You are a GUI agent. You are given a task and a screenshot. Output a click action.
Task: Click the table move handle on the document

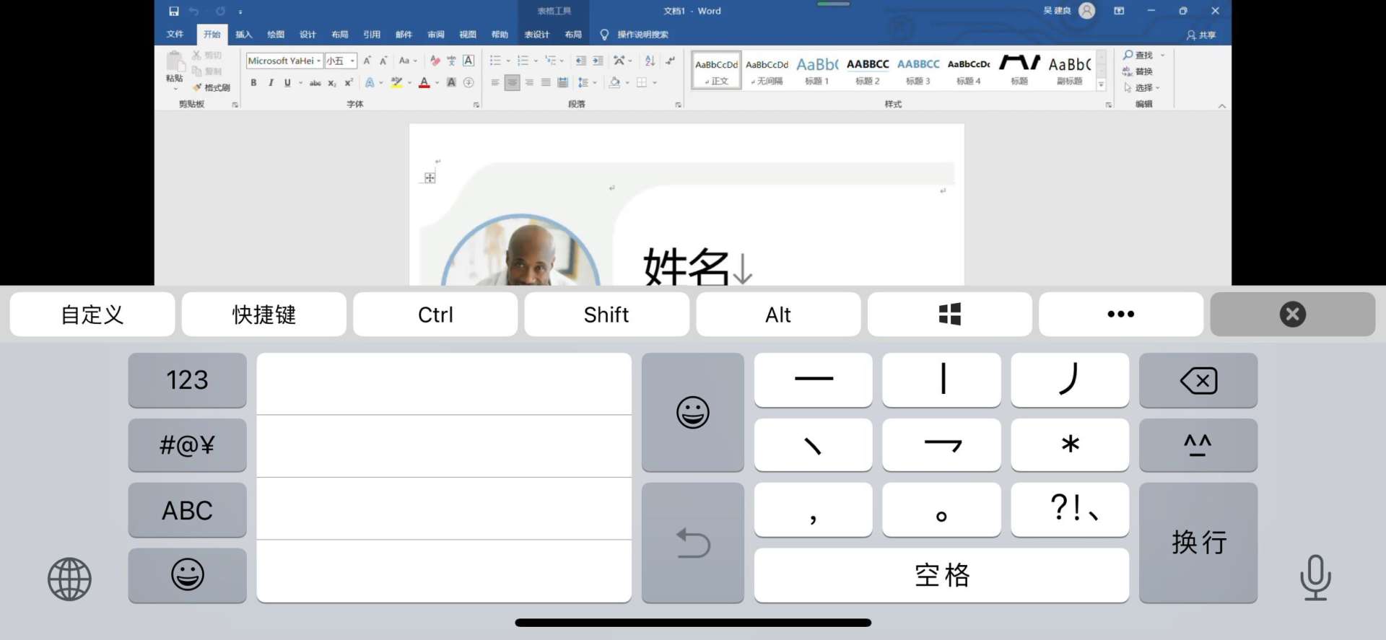pos(430,177)
